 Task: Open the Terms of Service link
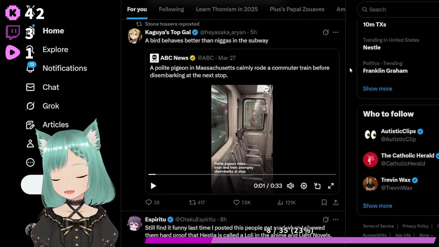tap(378, 226)
